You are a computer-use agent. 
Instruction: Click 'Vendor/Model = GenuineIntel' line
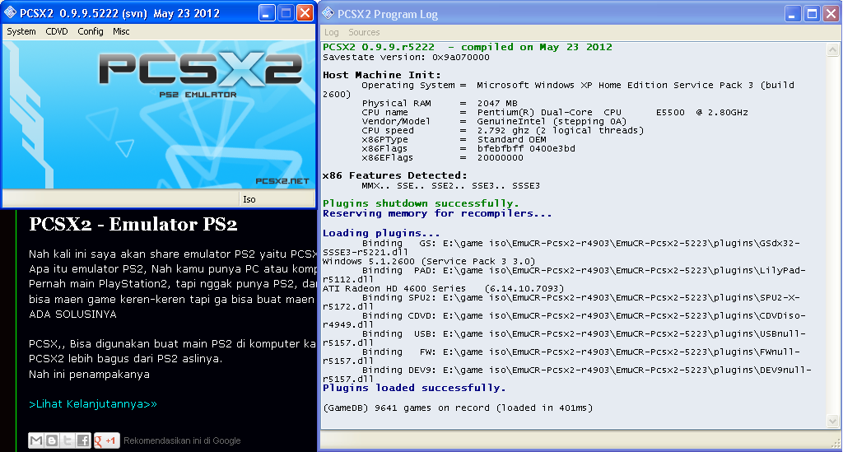(x=494, y=122)
